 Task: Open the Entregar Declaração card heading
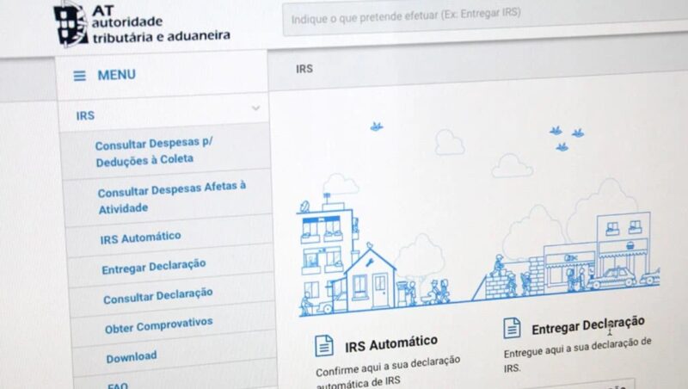coord(588,326)
